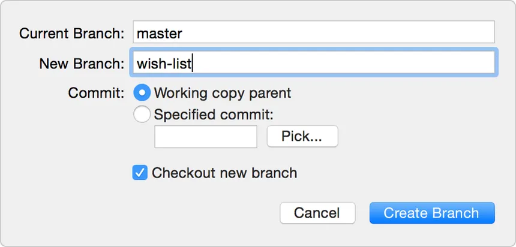The image size is (516, 247).
Task: Click the word 'master' in Current Branch
Action: tap(159, 33)
